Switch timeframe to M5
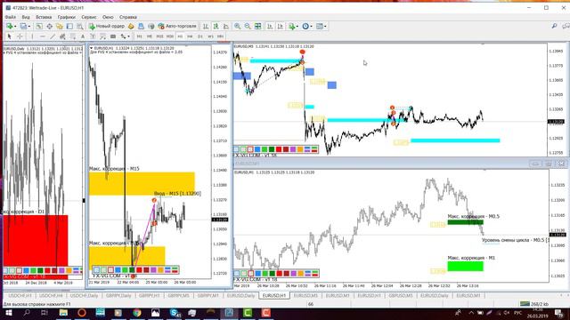Image resolution: width=570 pixels, height=320 pixels. pyautogui.click(x=150, y=36)
